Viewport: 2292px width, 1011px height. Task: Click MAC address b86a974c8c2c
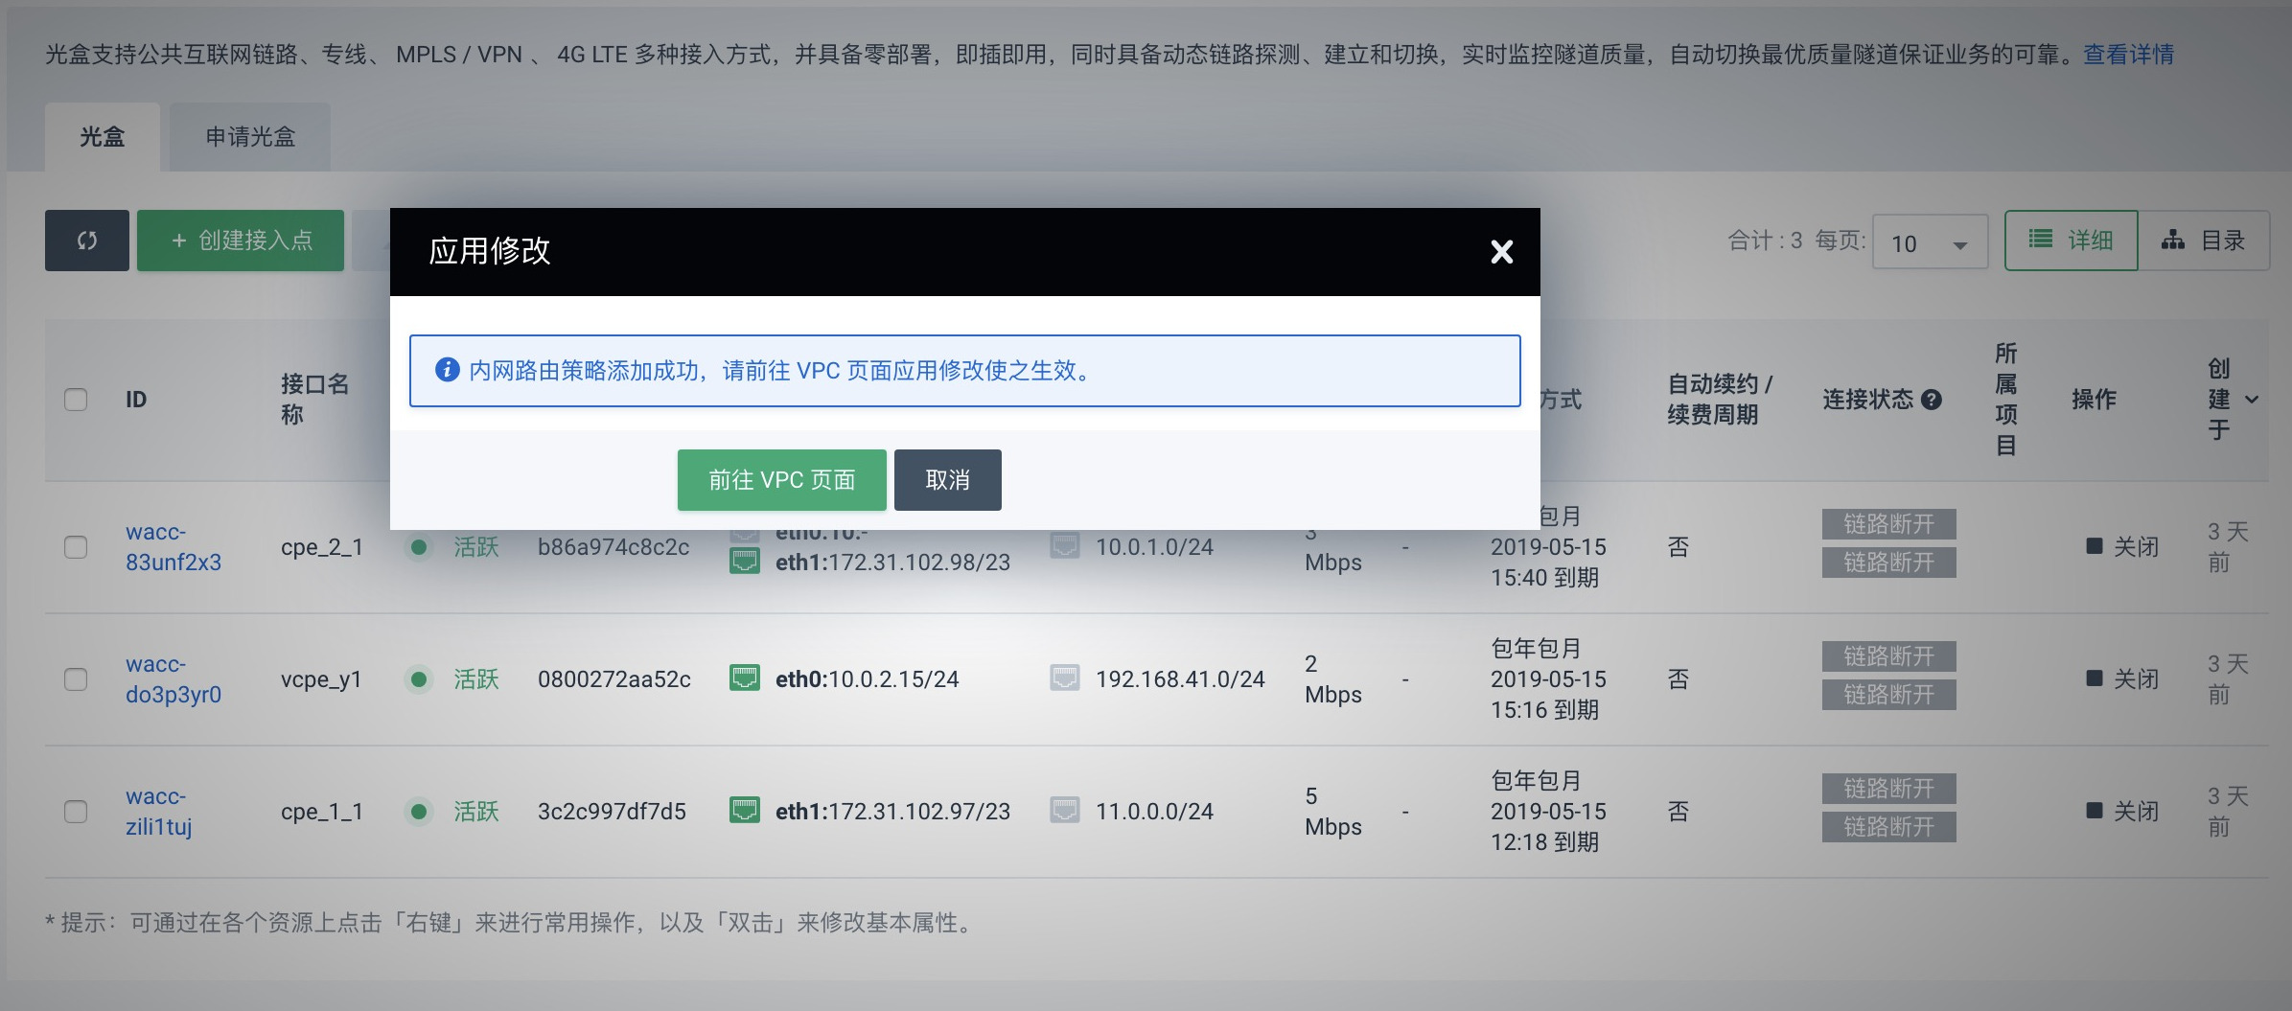(614, 547)
